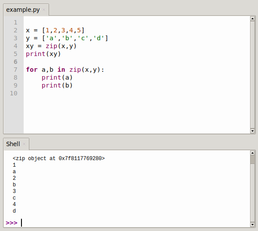Image resolution: width=258 pixels, height=231 pixels.
Task: Click the line 'x = [1,2,3,4,5]'
Action: [55, 30]
